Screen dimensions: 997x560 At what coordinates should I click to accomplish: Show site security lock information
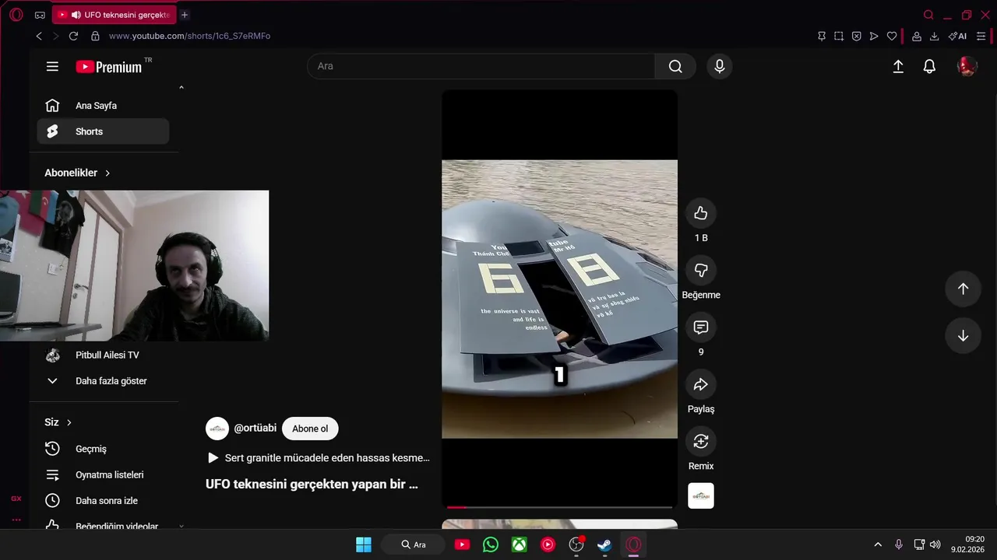(x=95, y=36)
